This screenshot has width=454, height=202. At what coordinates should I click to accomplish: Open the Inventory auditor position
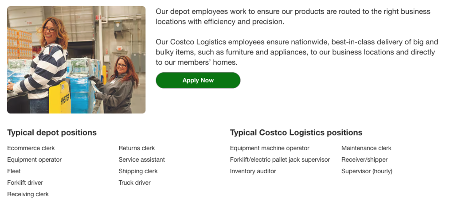[253, 171]
